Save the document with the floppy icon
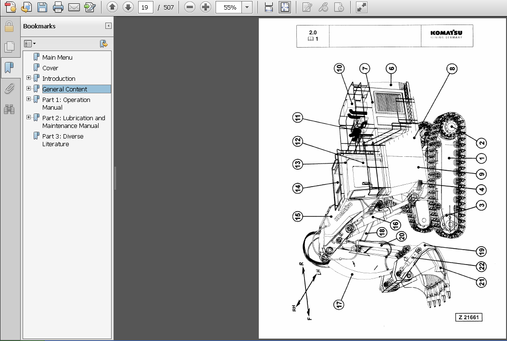The width and height of the screenshot is (507, 341). click(x=42, y=7)
